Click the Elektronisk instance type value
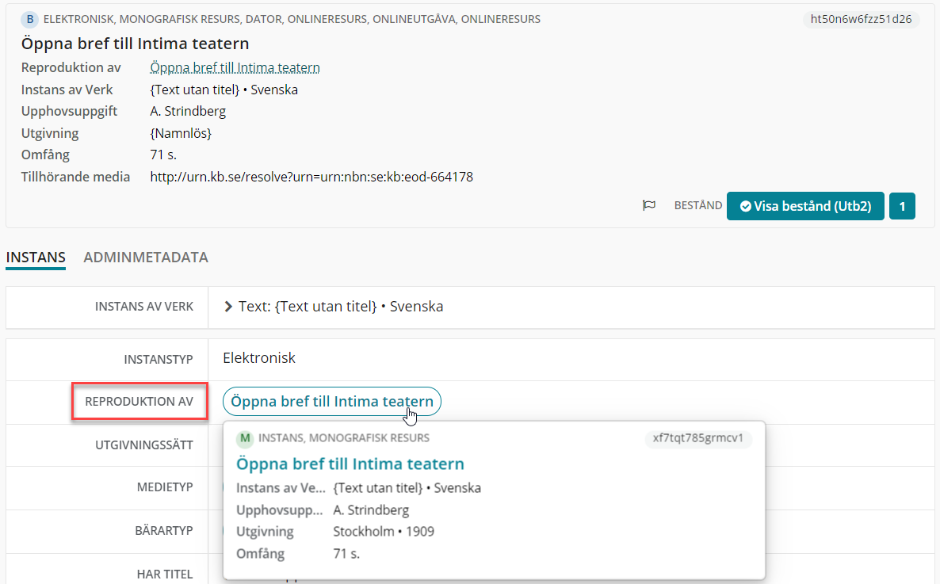 coord(259,358)
